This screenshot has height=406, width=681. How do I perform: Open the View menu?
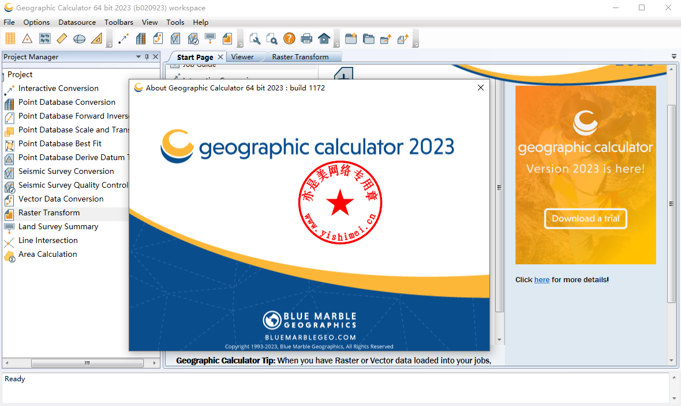click(x=150, y=22)
